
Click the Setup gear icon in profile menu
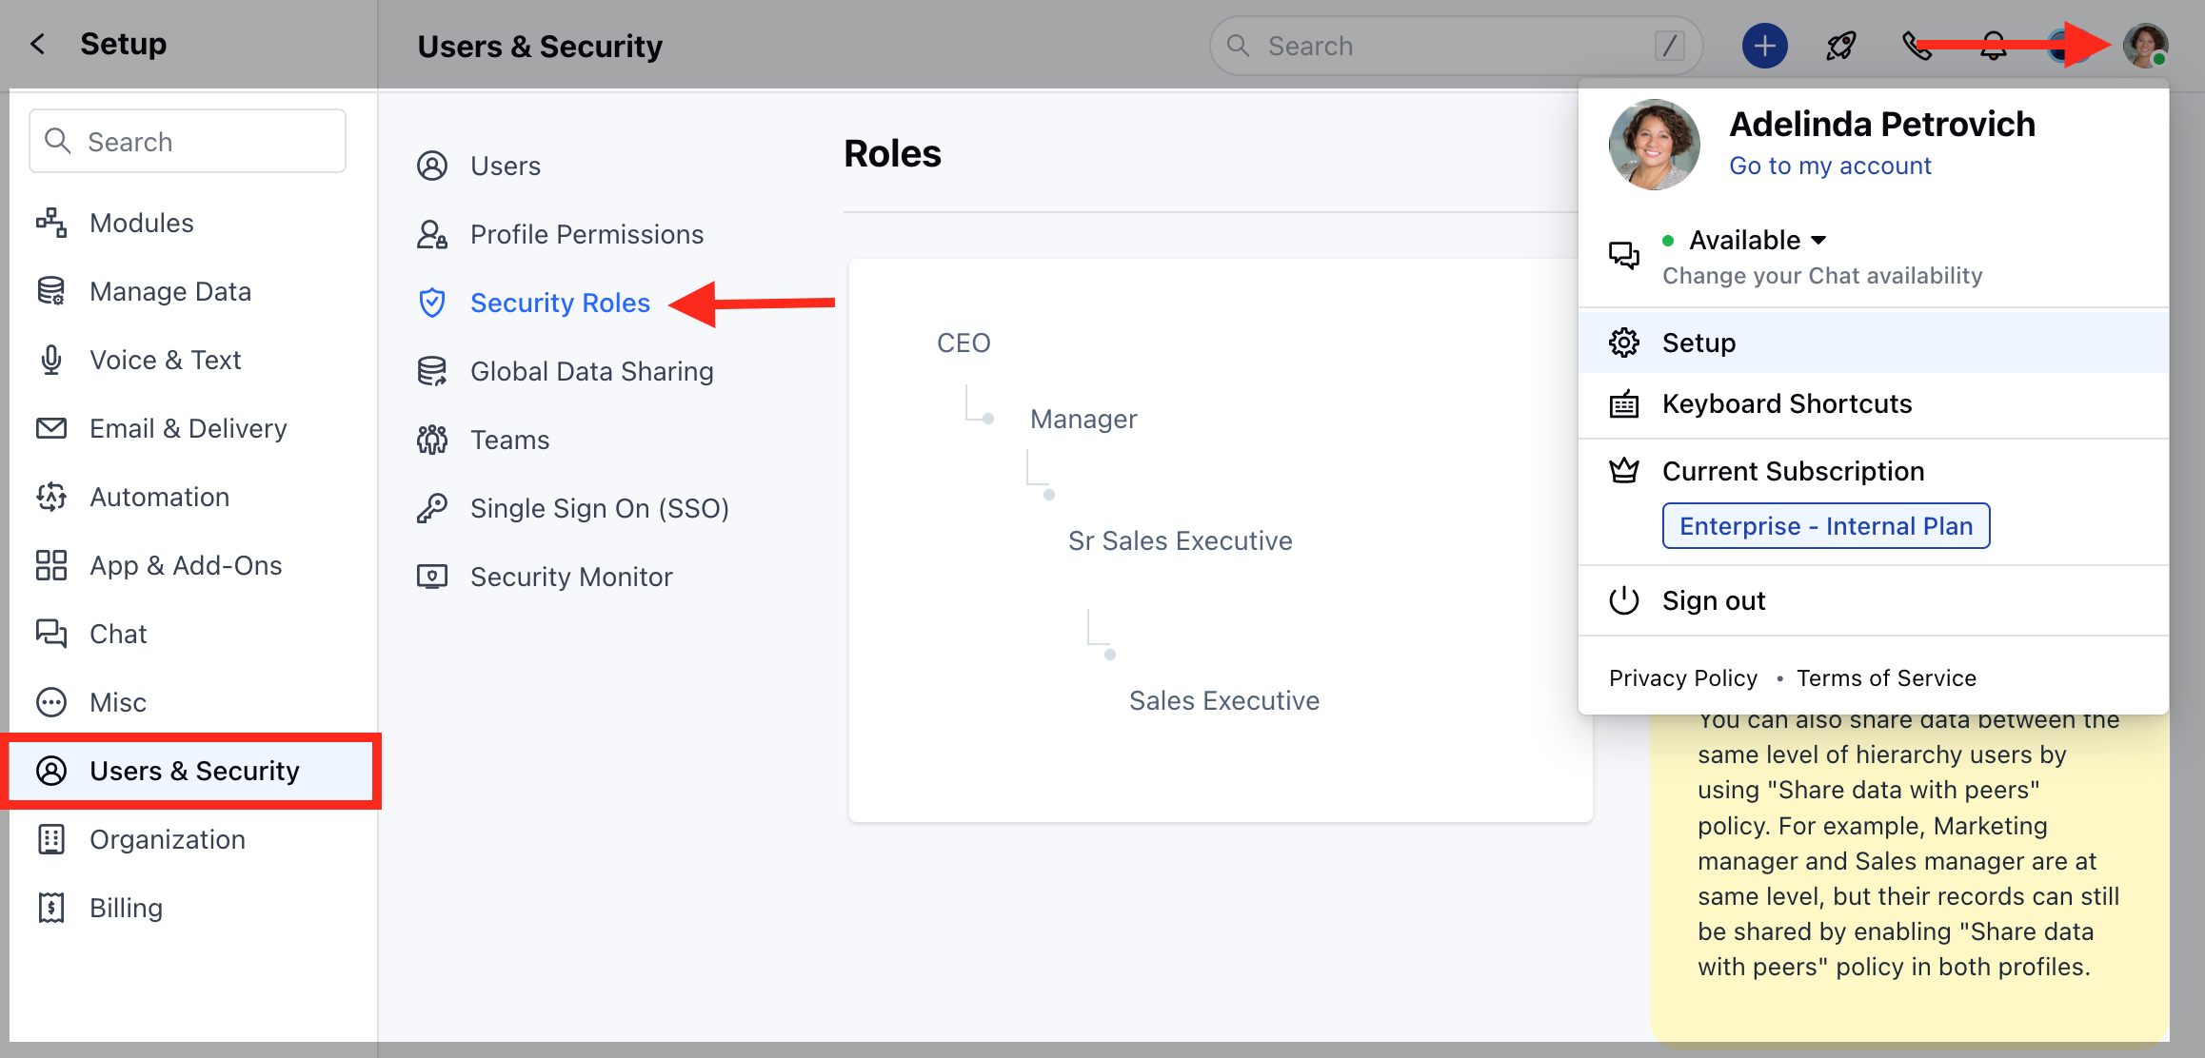(x=1623, y=343)
